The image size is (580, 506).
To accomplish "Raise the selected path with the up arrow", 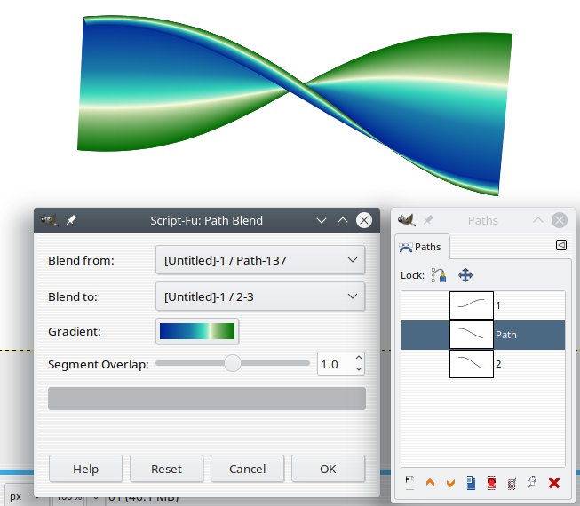I will (x=430, y=483).
